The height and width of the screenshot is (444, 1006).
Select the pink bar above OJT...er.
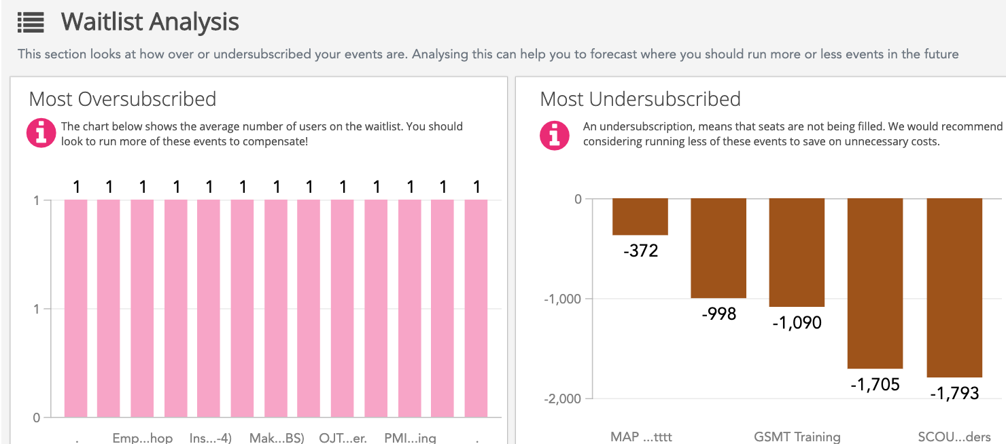point(343,308)
